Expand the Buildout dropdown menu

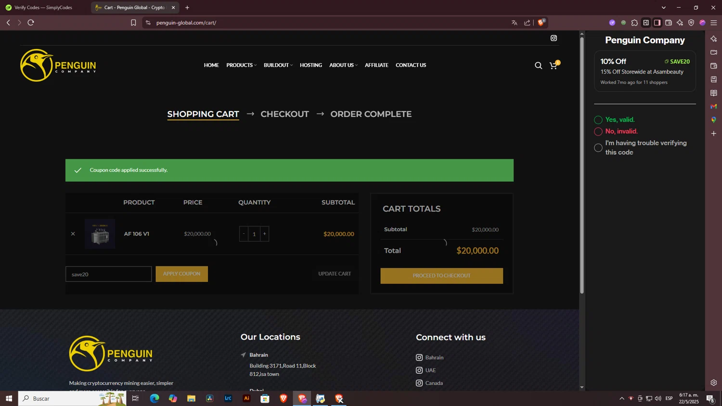click(x=278, y=65)
